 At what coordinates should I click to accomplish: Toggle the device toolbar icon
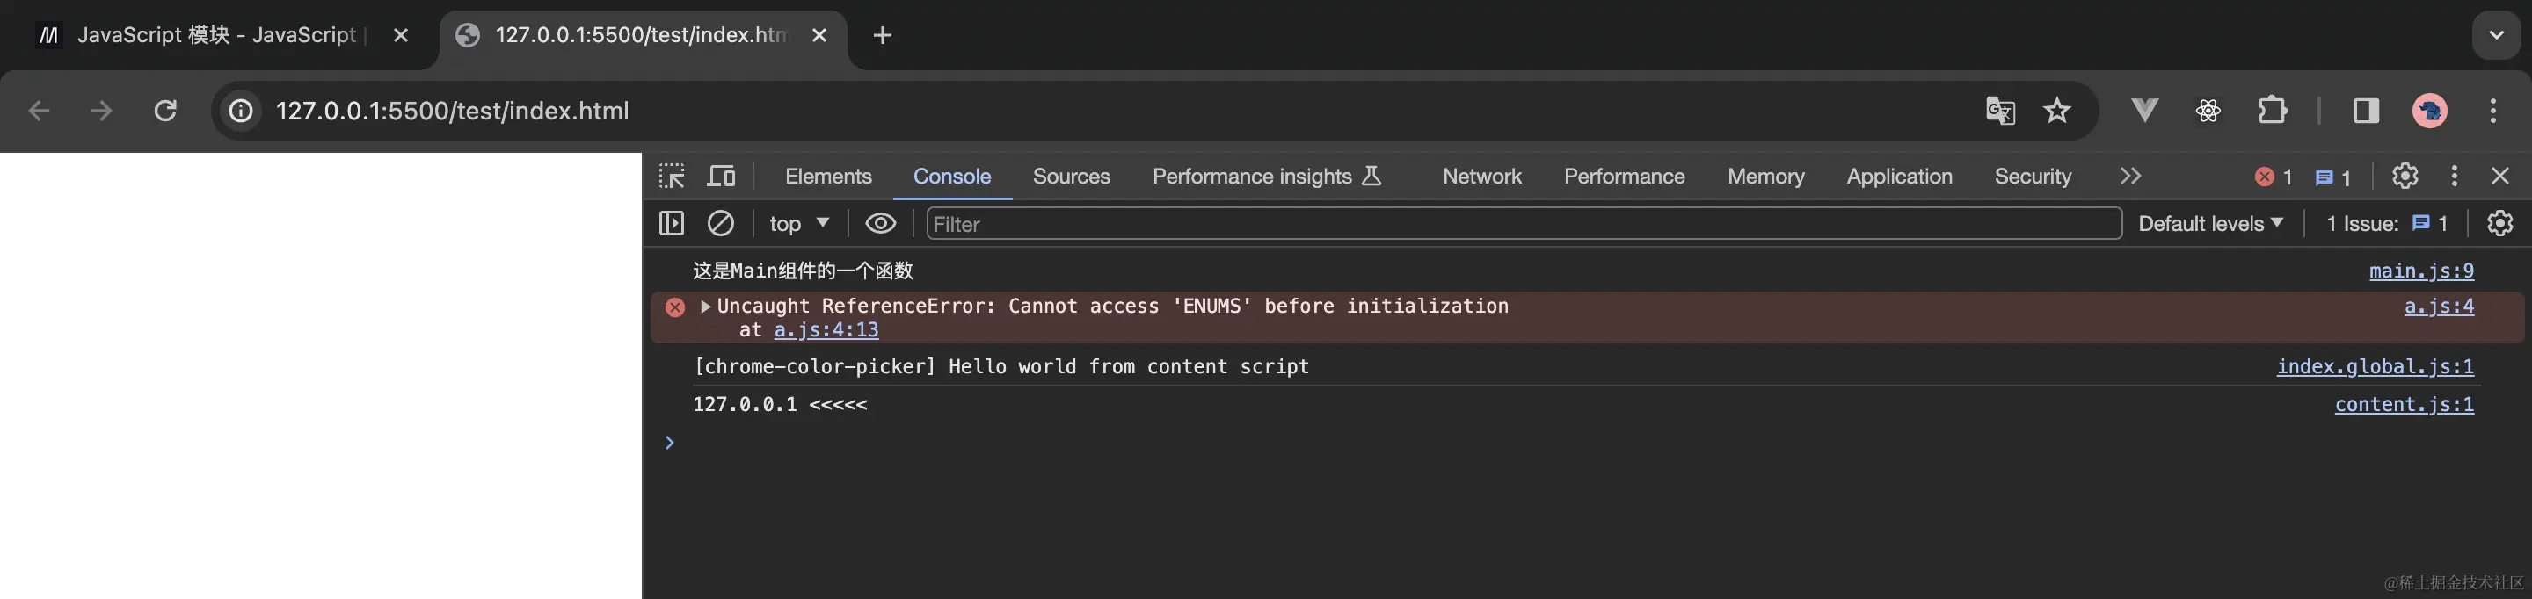[722, 177]
